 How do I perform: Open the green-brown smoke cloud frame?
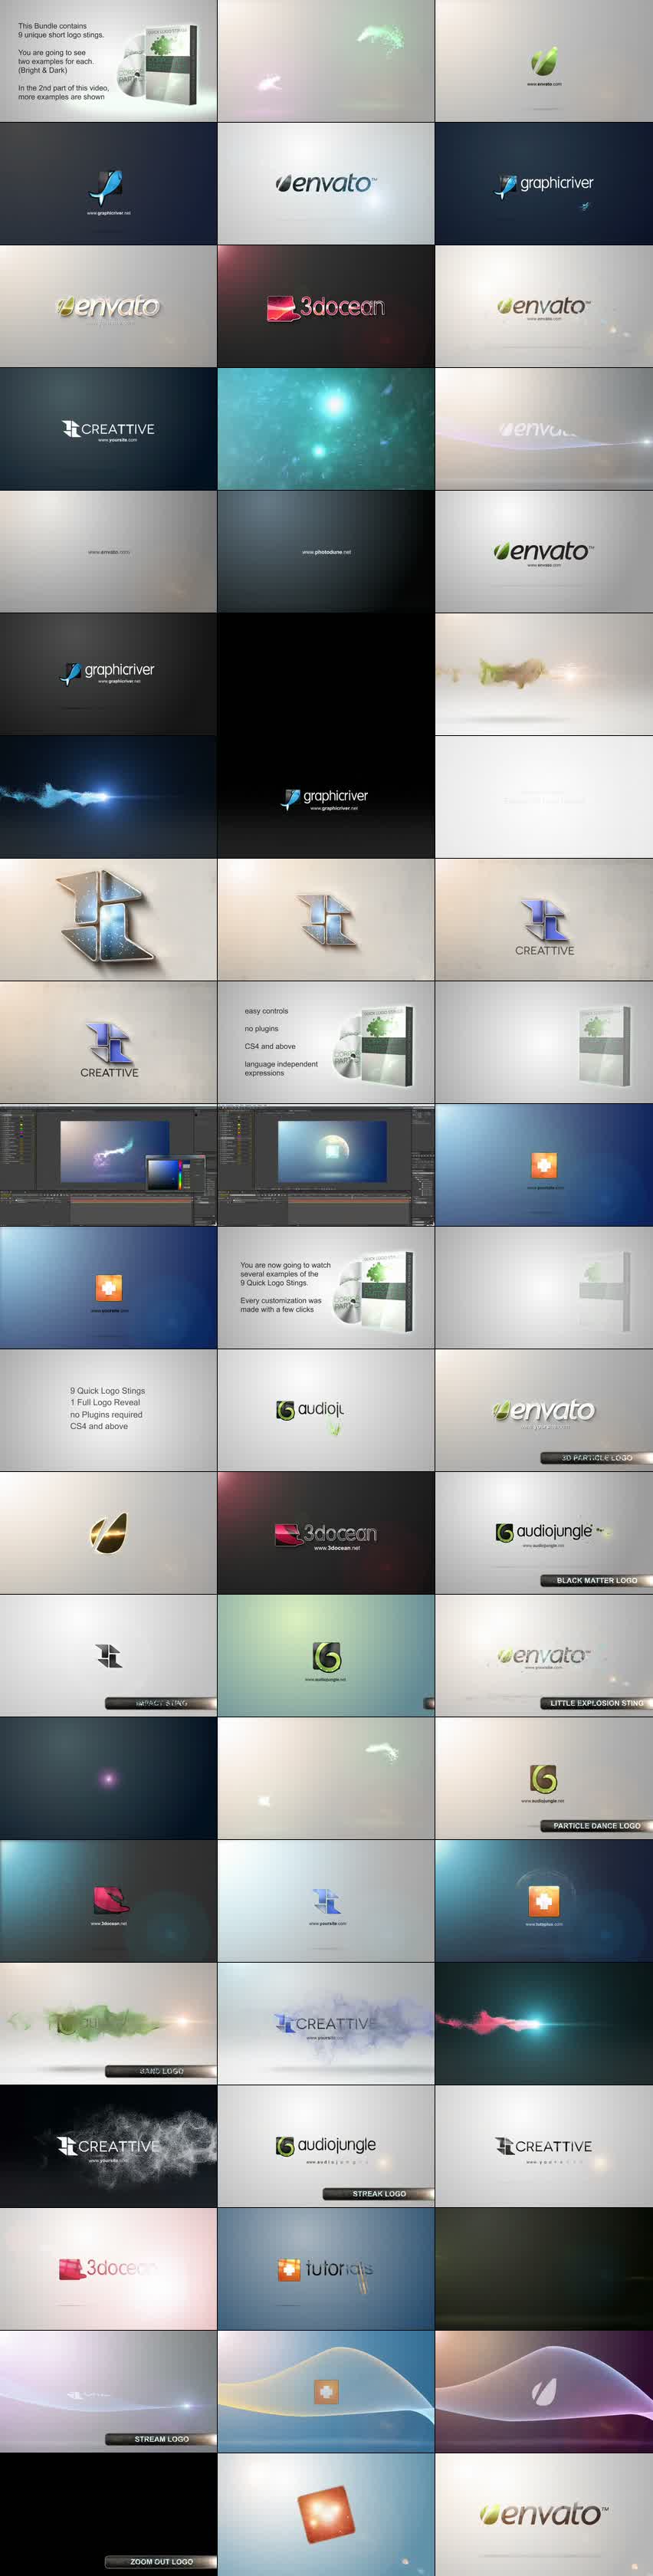pos(544,674)
